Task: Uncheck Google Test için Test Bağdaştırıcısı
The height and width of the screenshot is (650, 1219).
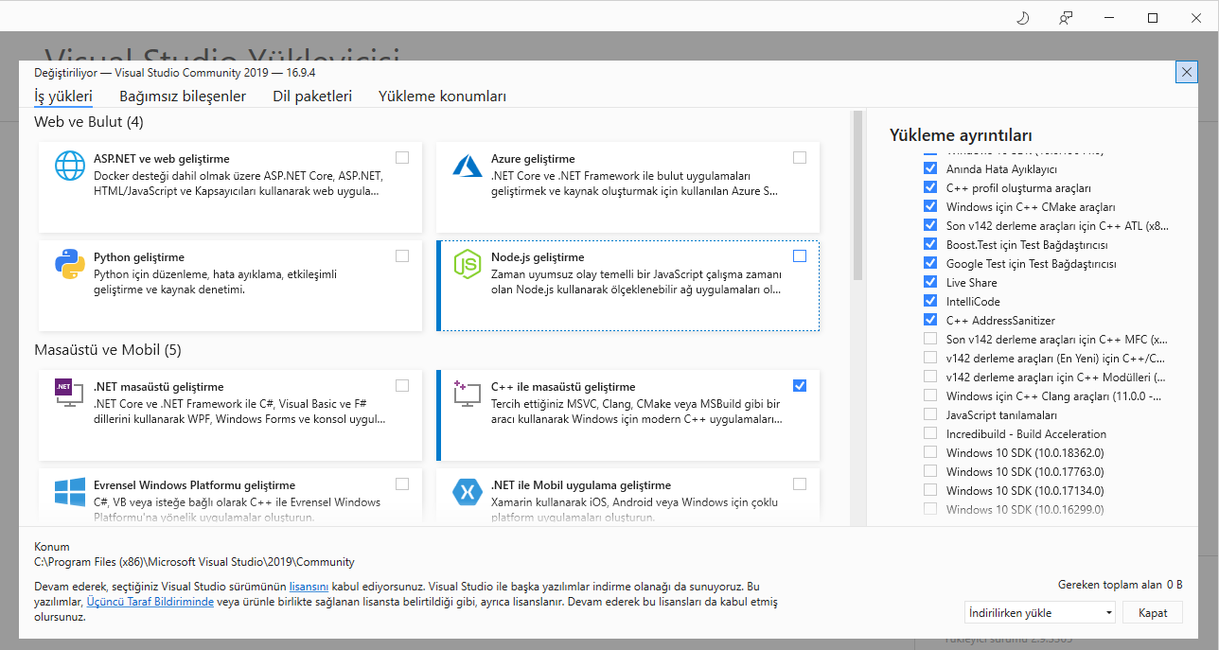Action: pyautogui.click(x=929, y=263)
